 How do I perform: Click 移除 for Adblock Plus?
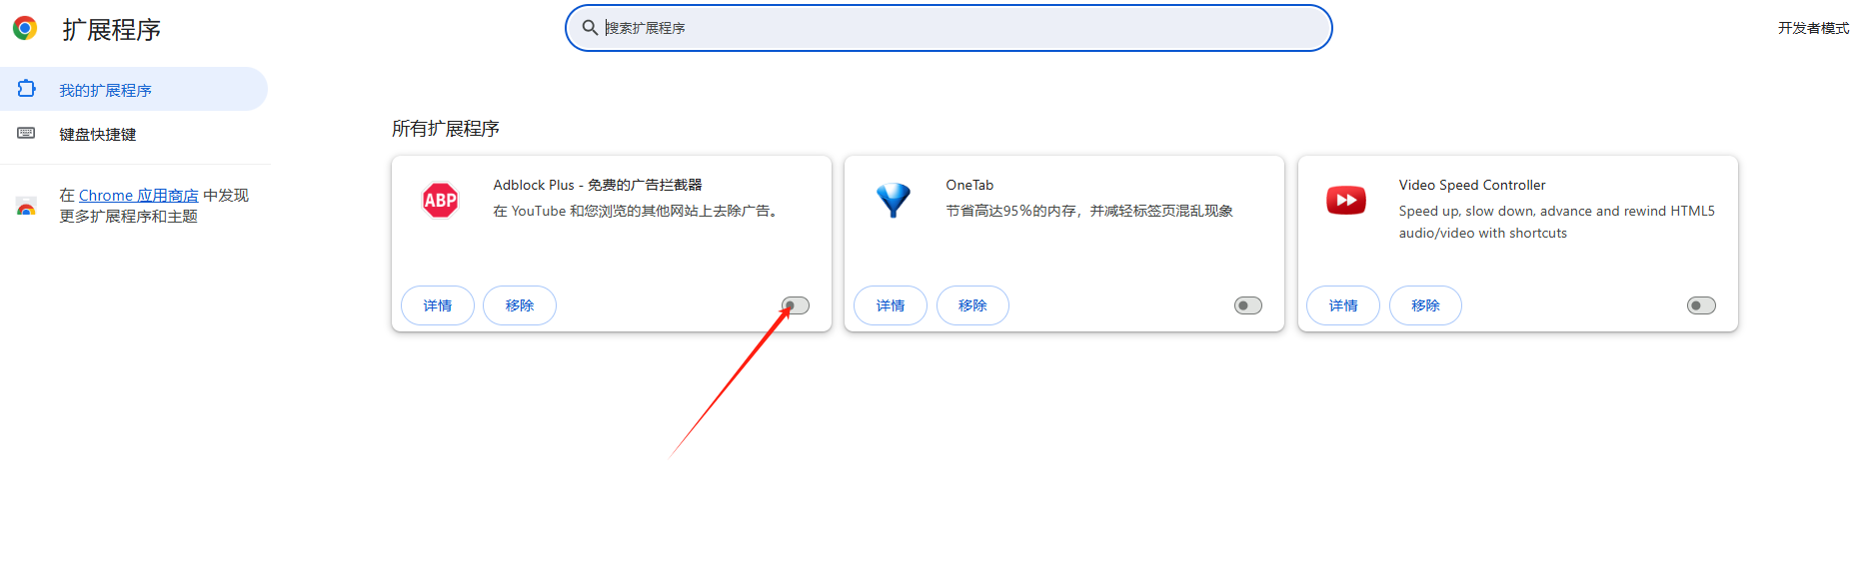pos(520,305)
